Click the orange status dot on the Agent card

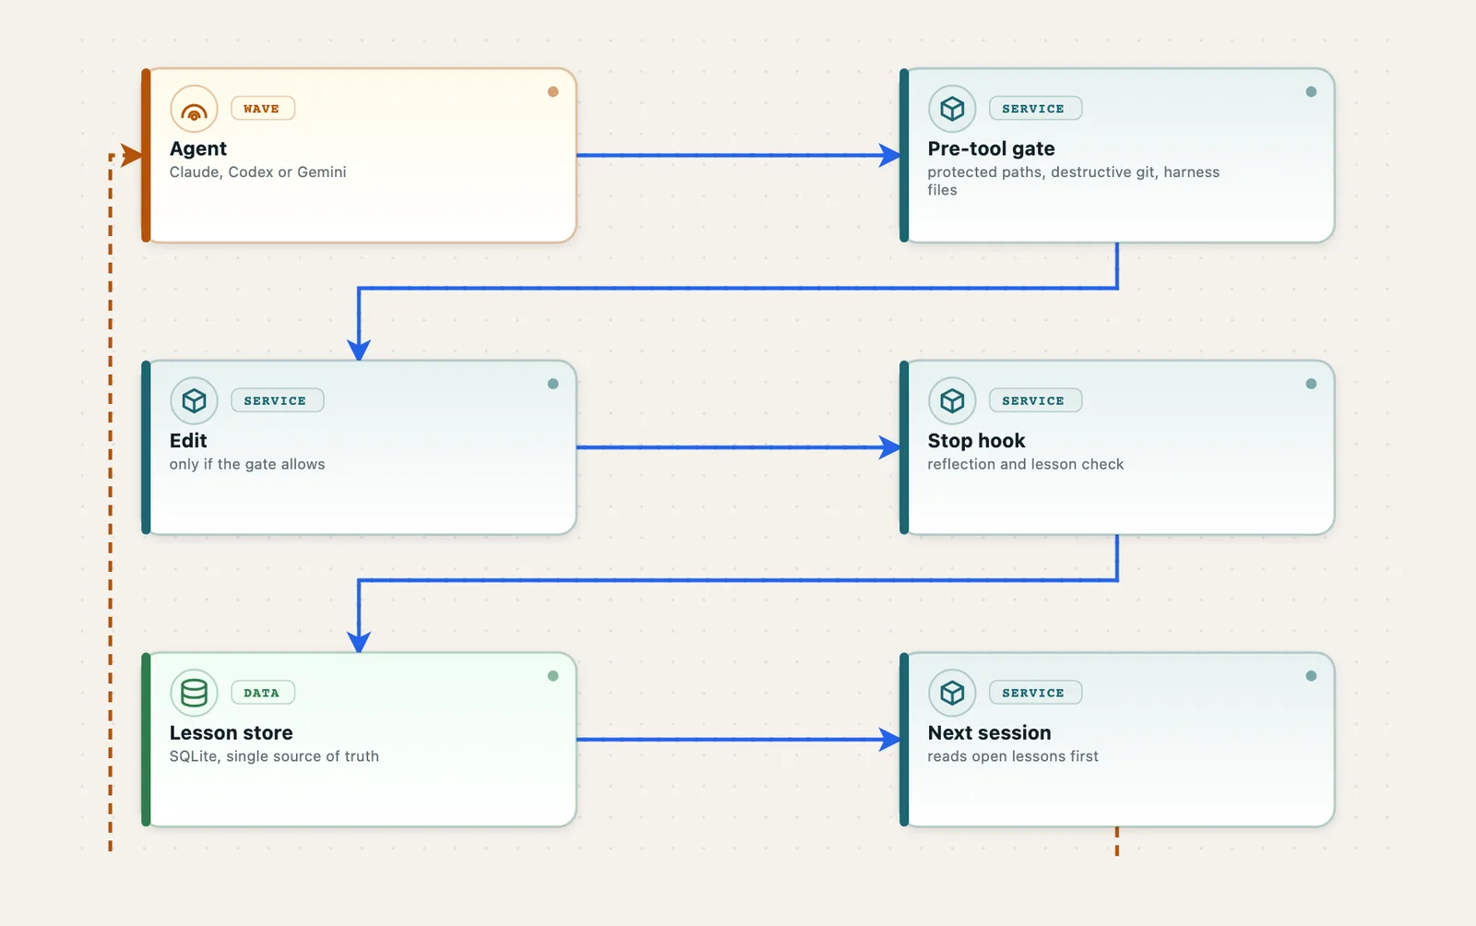pos(553,91)
